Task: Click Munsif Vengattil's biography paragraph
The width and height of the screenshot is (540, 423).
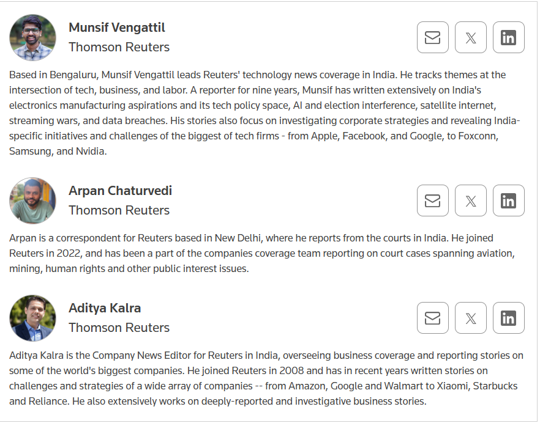Action: point(264,113)
